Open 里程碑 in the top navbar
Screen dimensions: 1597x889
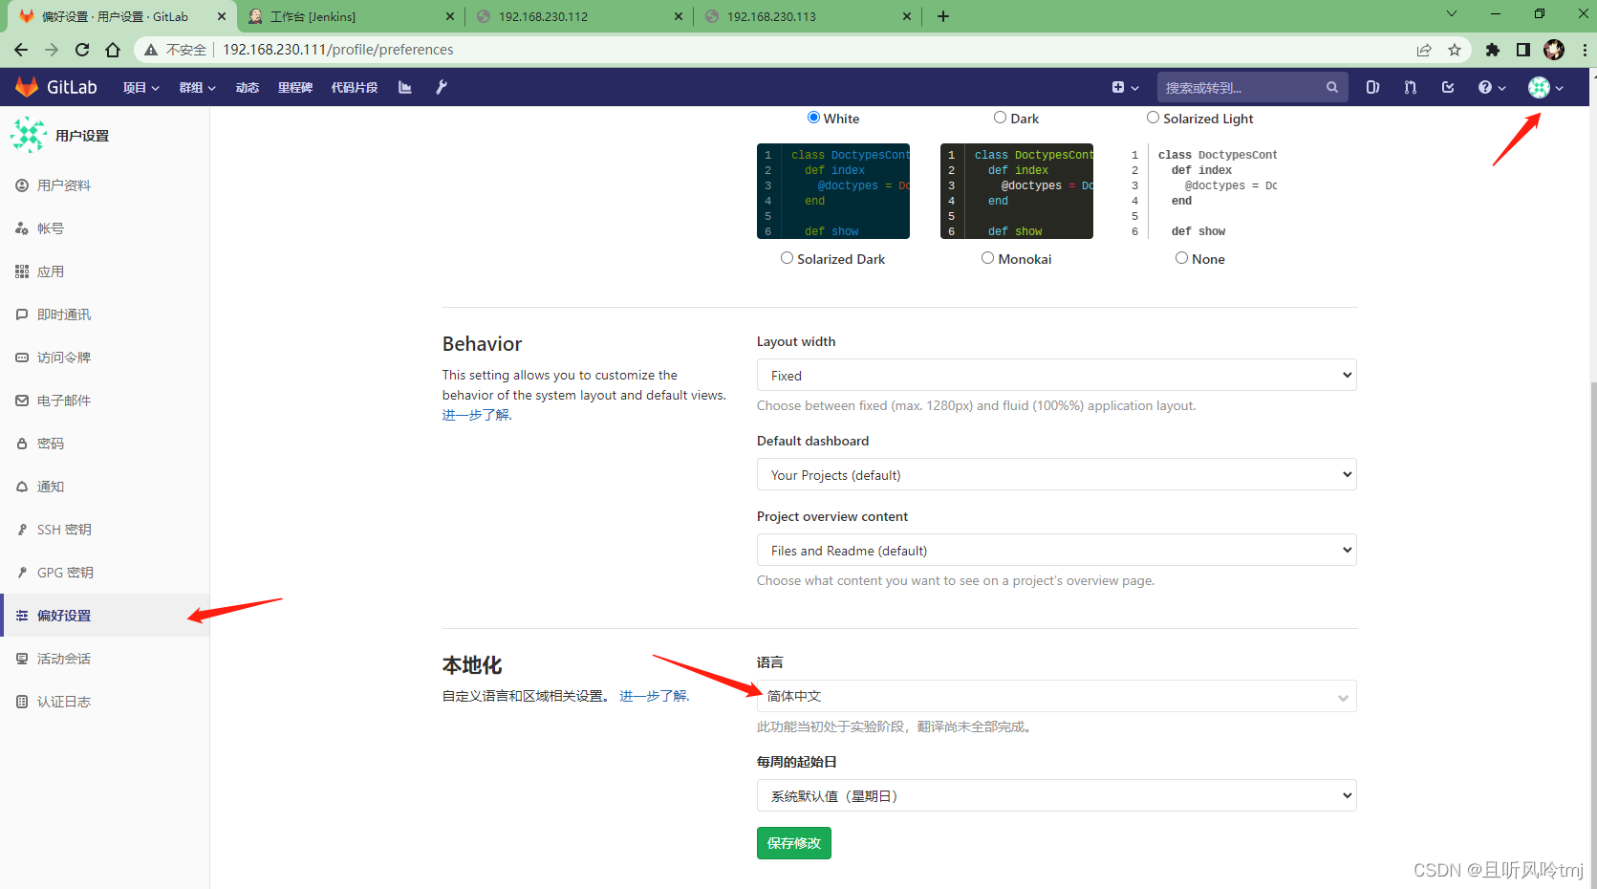click(295, 87)
